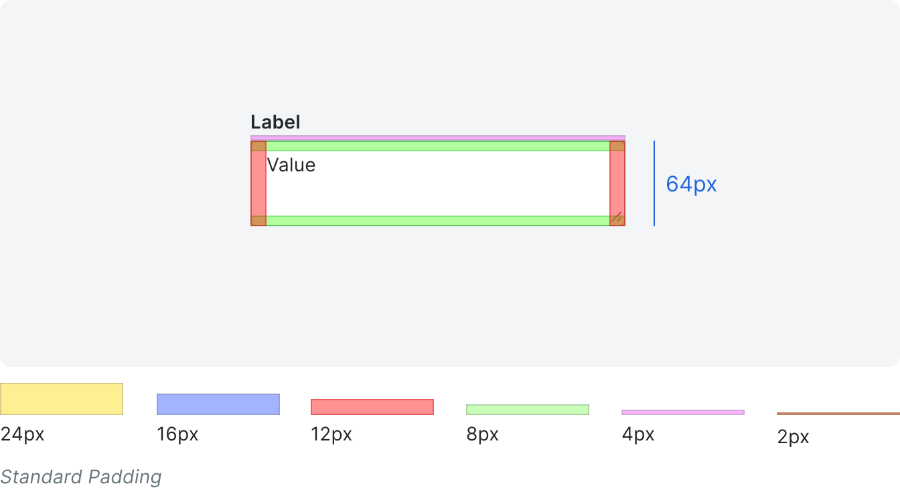Select the pink spacing strip under Label
This screenshot has width=900, height=490.
tap(438, 138)
